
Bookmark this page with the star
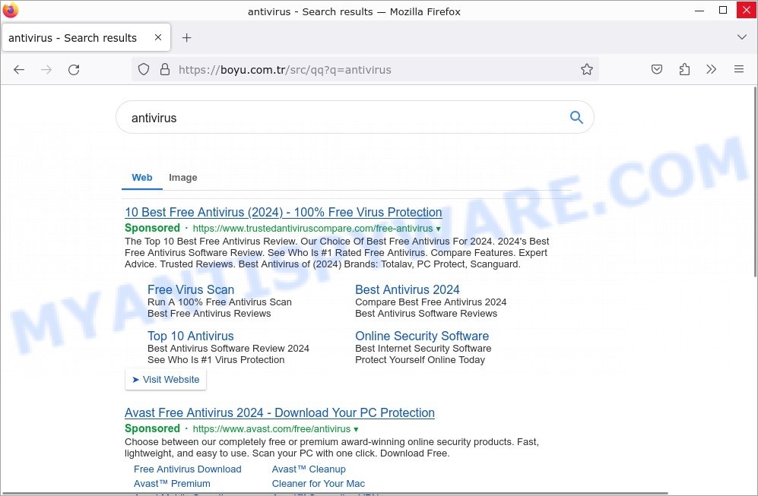pos(587,70)
